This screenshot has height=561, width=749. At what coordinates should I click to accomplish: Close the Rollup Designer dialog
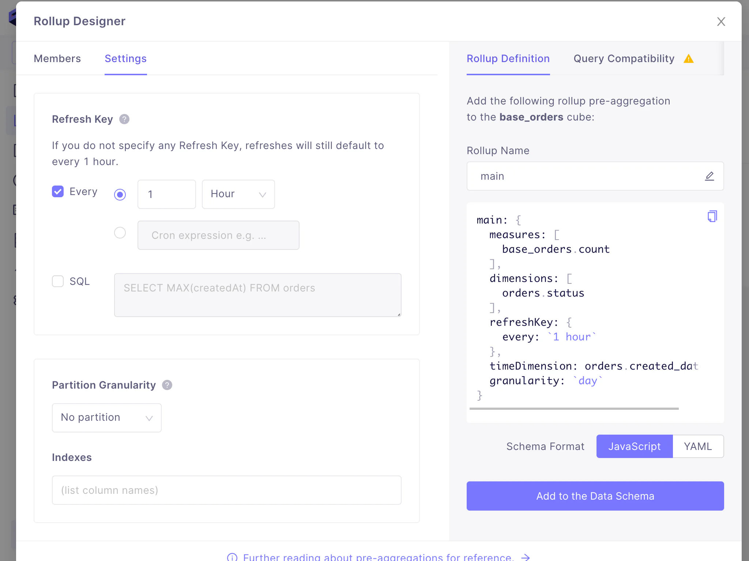721,22
